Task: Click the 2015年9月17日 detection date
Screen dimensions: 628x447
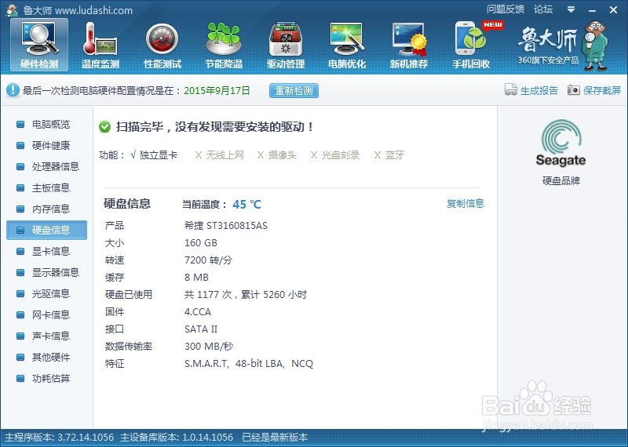Action: [217, 91]
